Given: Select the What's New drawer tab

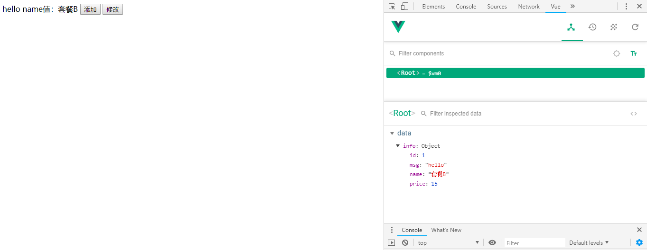Looking at the screenshot, I should (446, 230).
